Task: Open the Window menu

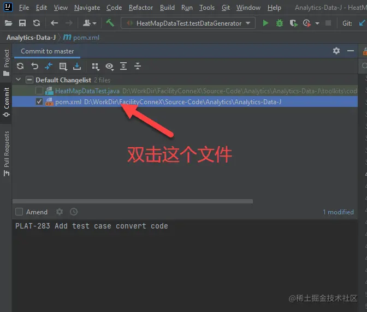Action: (248, 8)
